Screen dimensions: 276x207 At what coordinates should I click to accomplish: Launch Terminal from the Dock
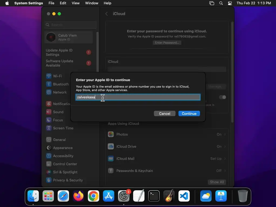[154, 196]
